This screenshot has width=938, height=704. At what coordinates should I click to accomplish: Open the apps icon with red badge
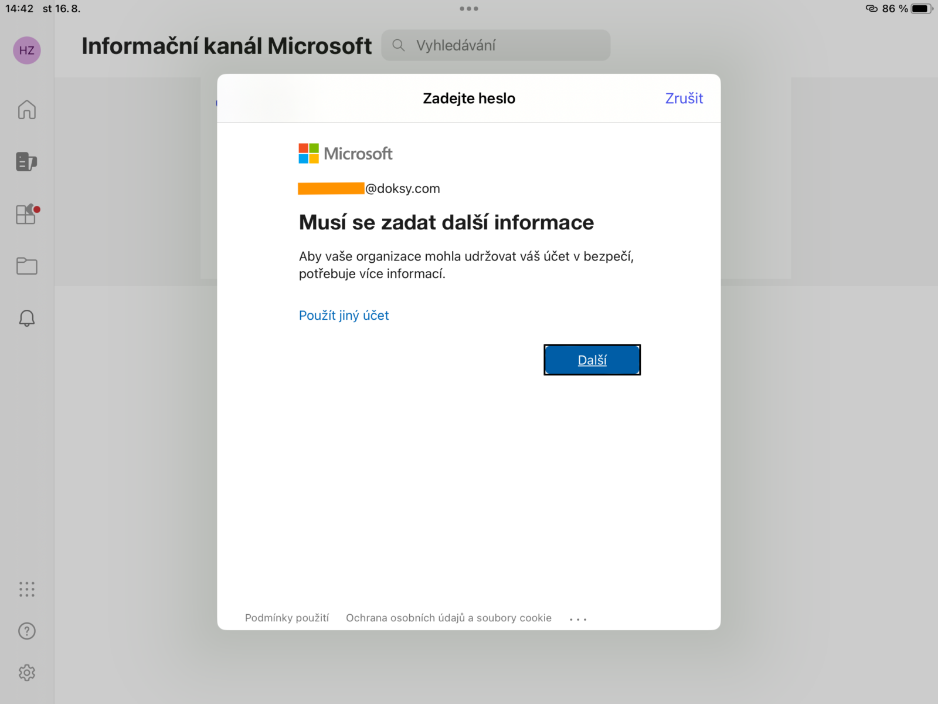click(x=27, y=214)
